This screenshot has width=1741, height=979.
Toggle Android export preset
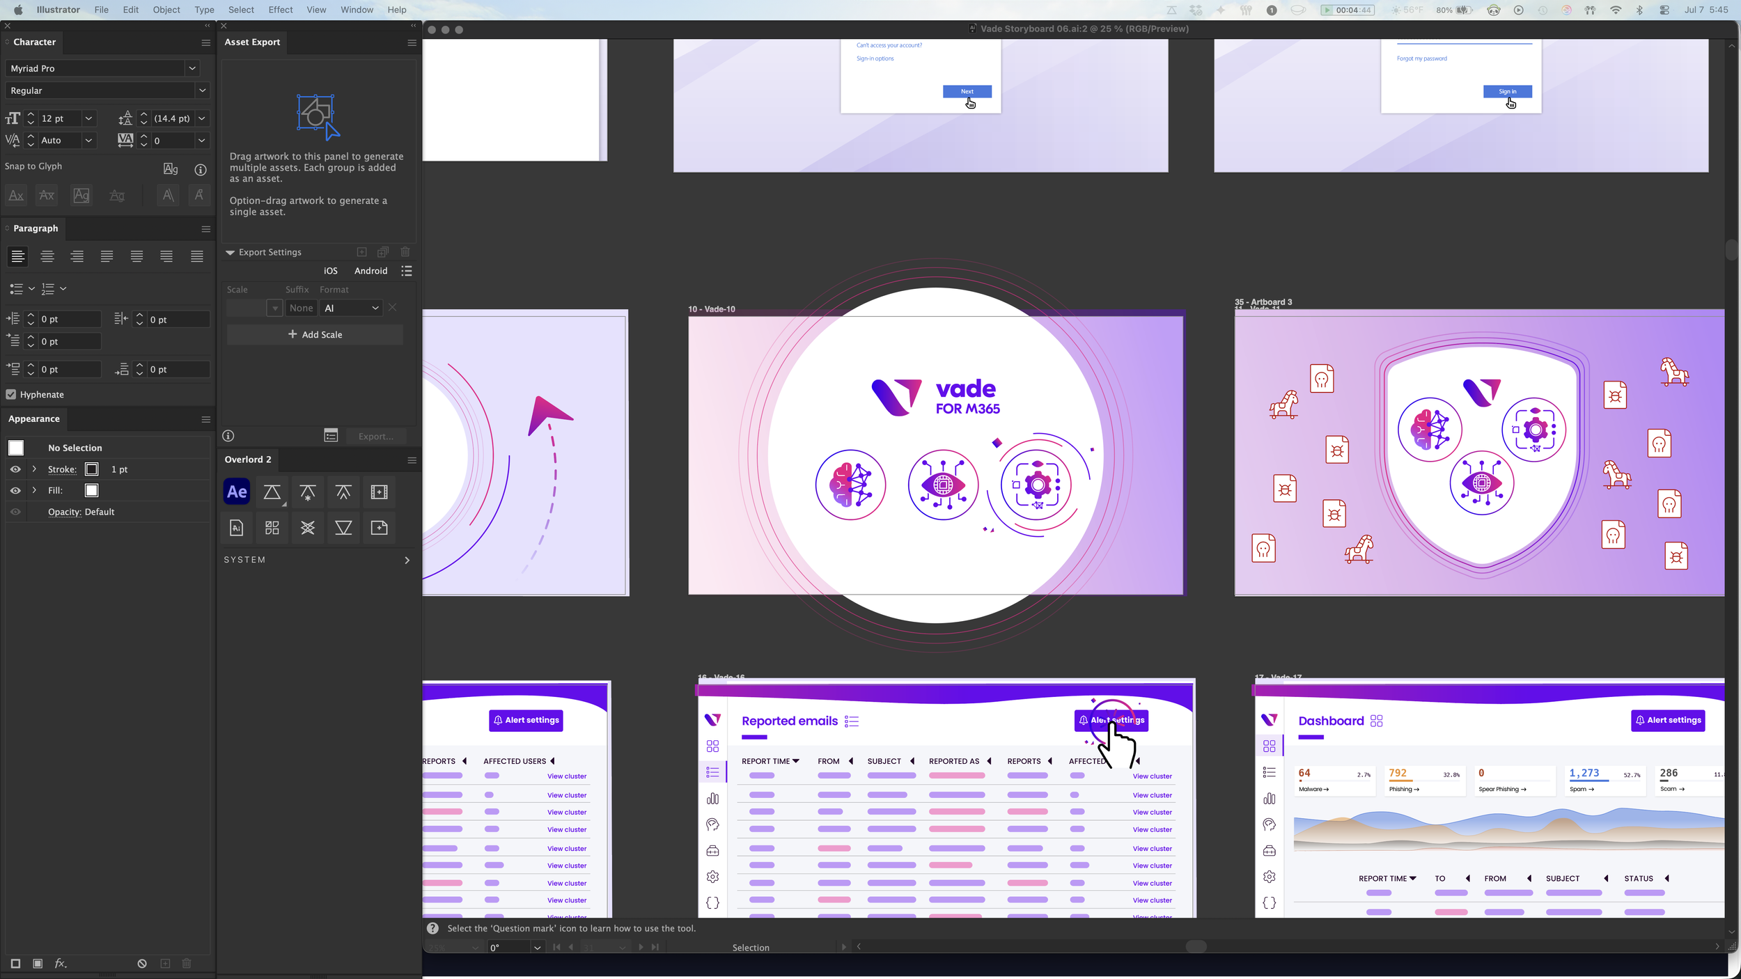coord(371,271)
